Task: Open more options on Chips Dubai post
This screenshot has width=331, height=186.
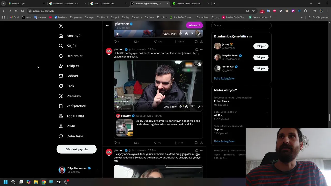Action: pyautogui.click(x=201, y=49)
